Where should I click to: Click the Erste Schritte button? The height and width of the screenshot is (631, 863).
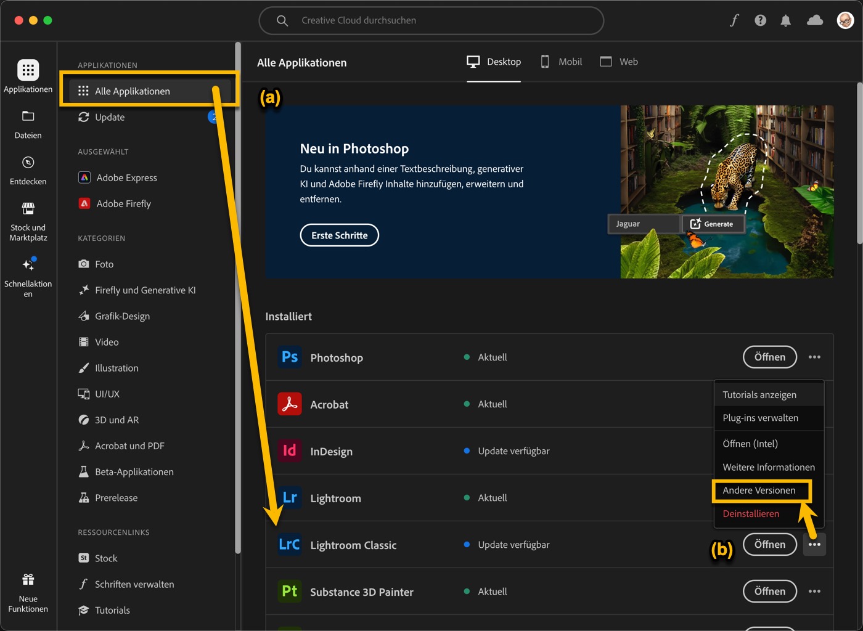(339, 235)
